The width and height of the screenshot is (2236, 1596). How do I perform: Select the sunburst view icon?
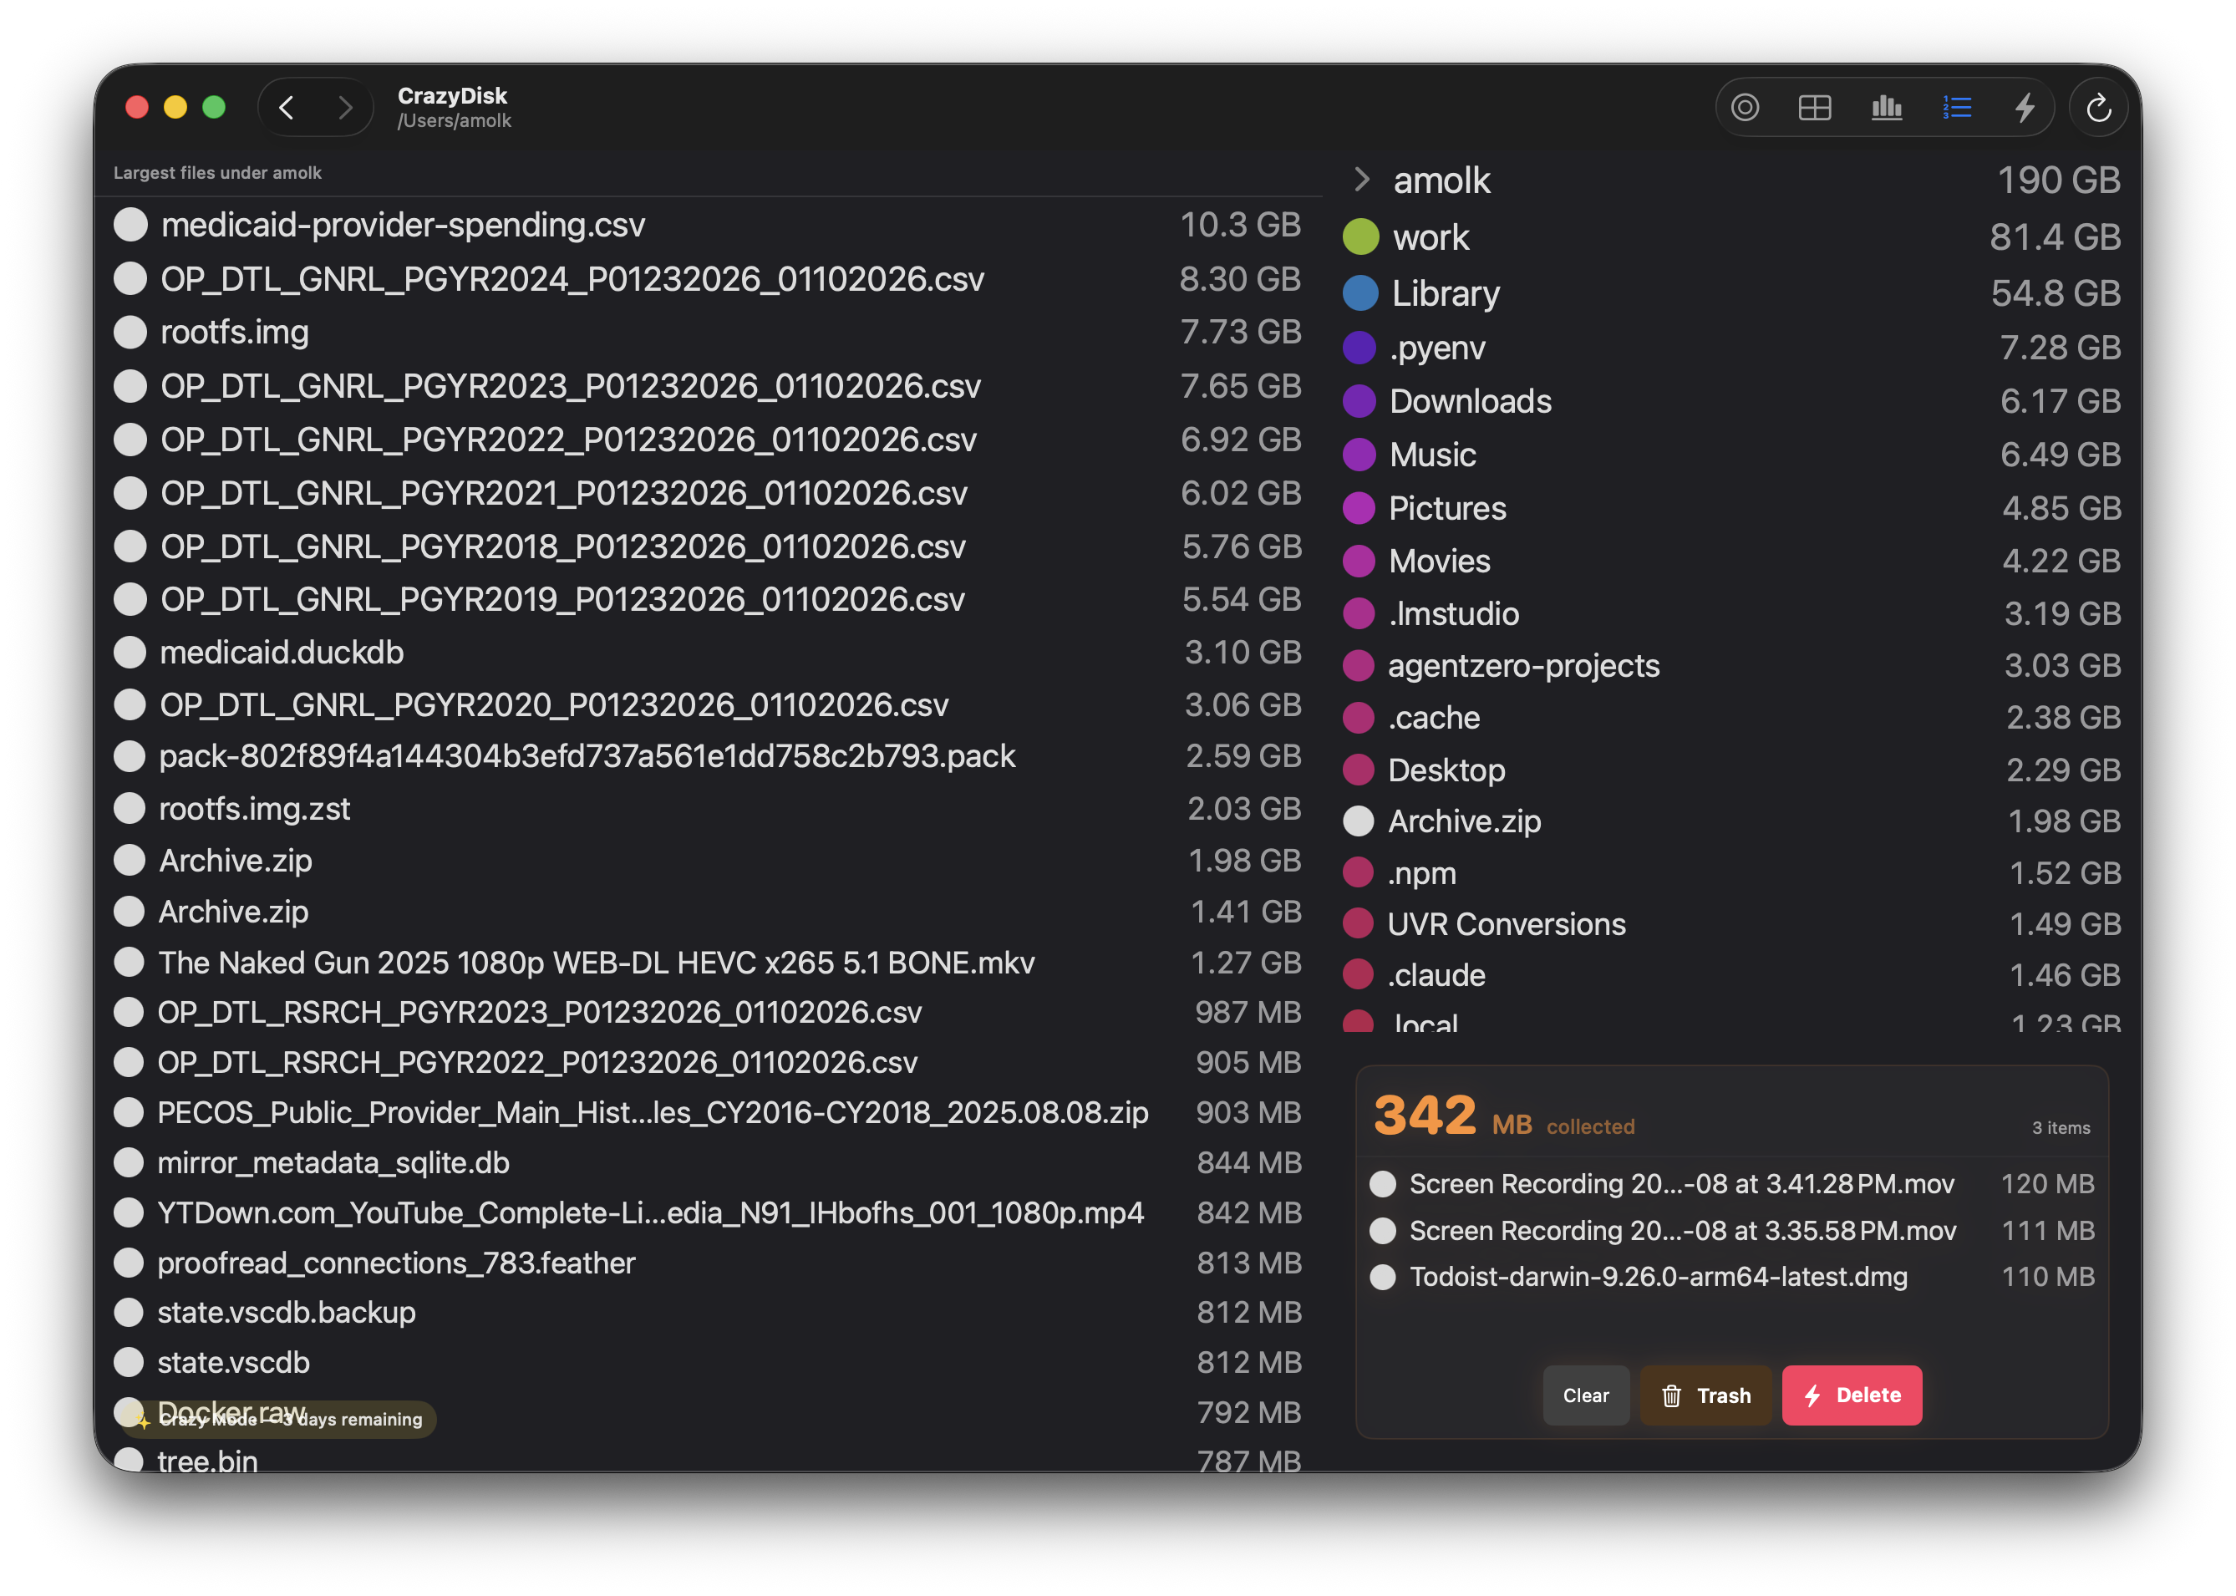point(1746,107)
